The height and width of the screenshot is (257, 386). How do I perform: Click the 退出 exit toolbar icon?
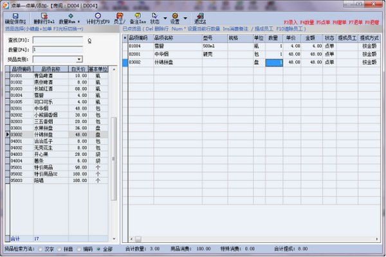(x=199, y=15)
